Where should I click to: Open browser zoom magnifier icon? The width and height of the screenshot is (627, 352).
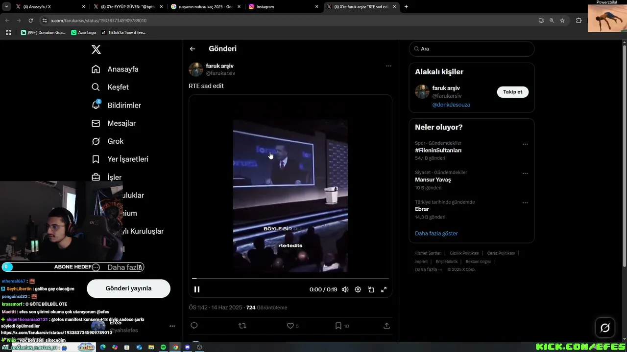[x=552, y=21]
